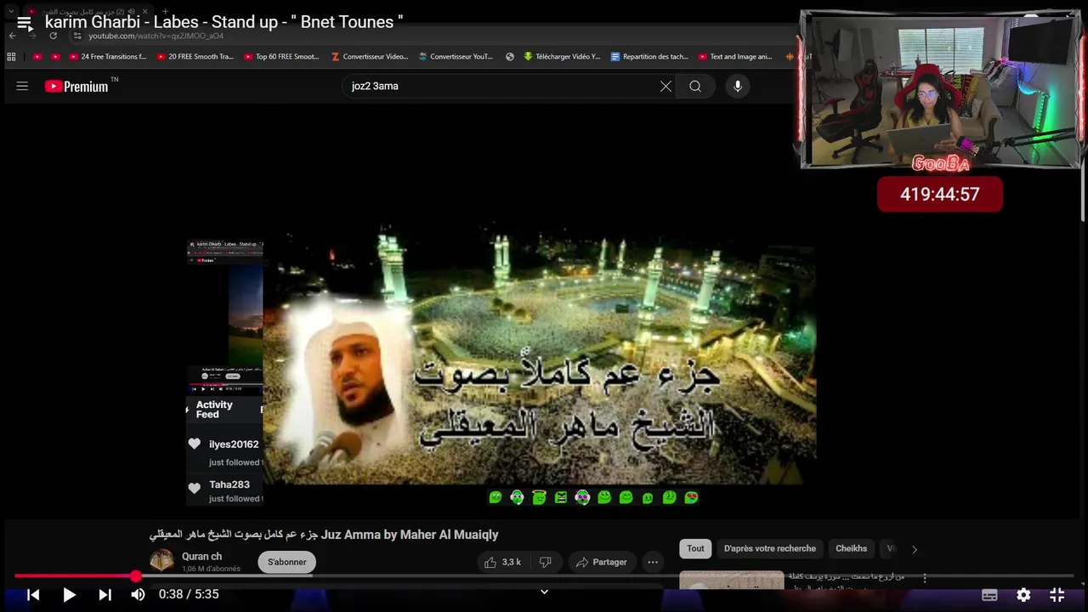Open 'Convertisseur YouT...' bookmark
Screen dimensions: 1088x612
click(x=456, y=57)
